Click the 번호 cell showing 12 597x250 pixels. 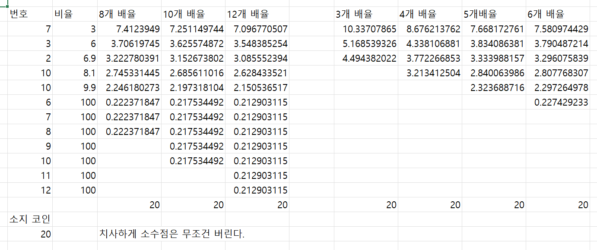pyautogui.click(x=30, y=191)
